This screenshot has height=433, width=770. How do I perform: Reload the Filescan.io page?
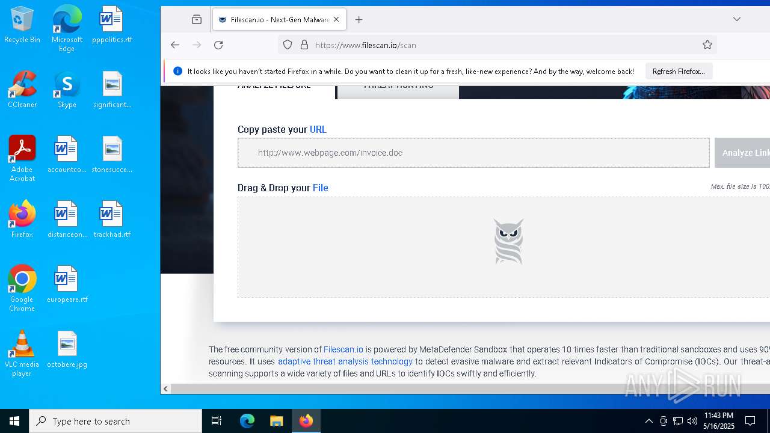point(218,45)
